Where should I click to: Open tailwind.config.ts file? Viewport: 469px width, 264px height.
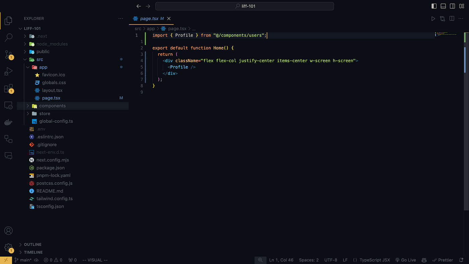pos(73,199)
